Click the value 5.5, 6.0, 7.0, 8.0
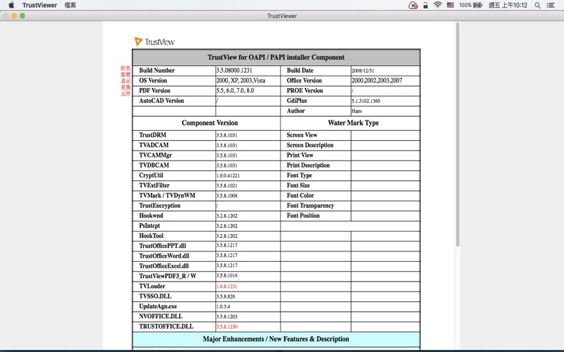 tap(235, 91)
